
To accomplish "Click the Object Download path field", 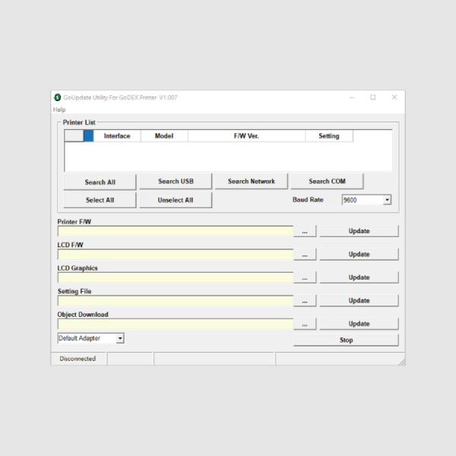I will pyautogui.click(x=176, y=325).
